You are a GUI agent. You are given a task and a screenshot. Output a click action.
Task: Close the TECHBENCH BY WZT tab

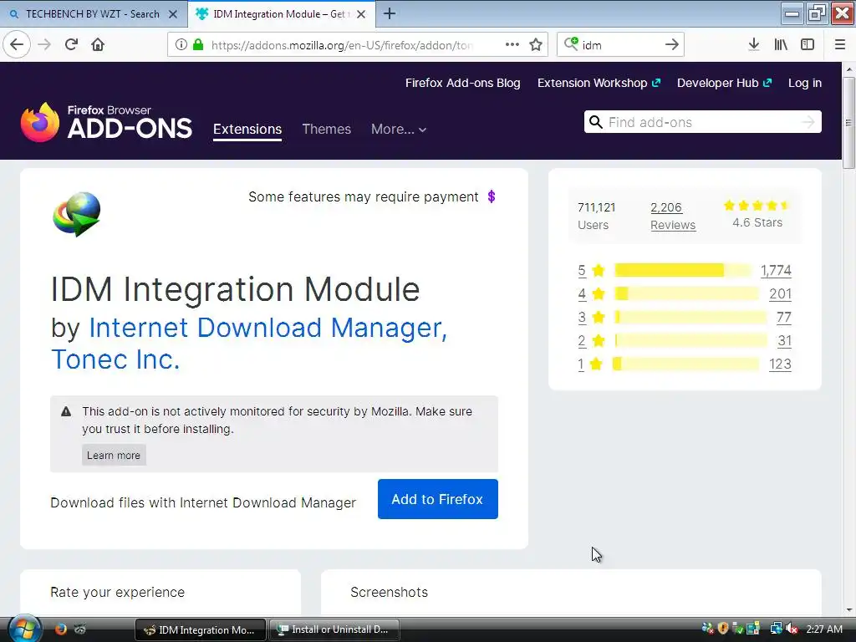point(173,14)
